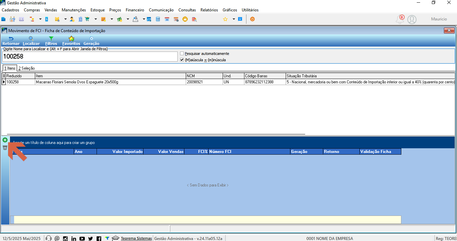The height and width of the screenshot is (241, 457).
Task: Open the Financeiro menu
Action: 135,10
